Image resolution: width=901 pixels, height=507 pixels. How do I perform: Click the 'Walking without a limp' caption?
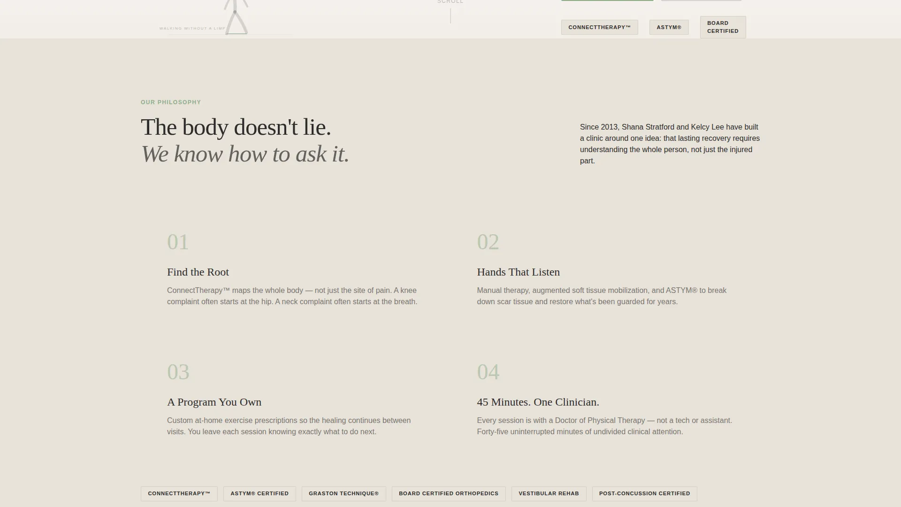[x=192, y=29]
